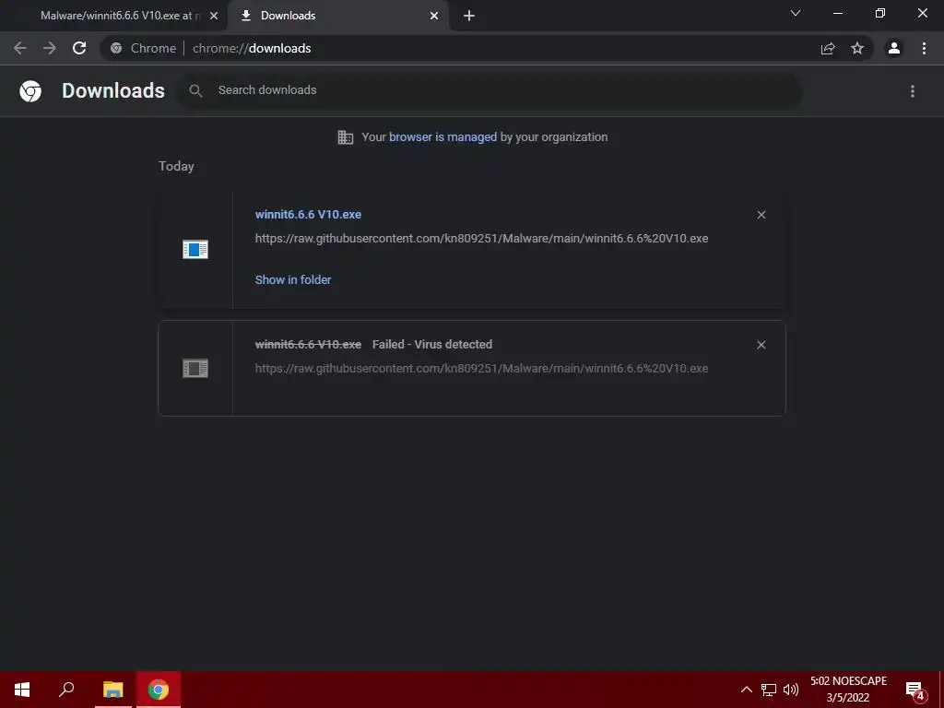
Task: Click the URL of the failed download
Action: tap(481, 369)
